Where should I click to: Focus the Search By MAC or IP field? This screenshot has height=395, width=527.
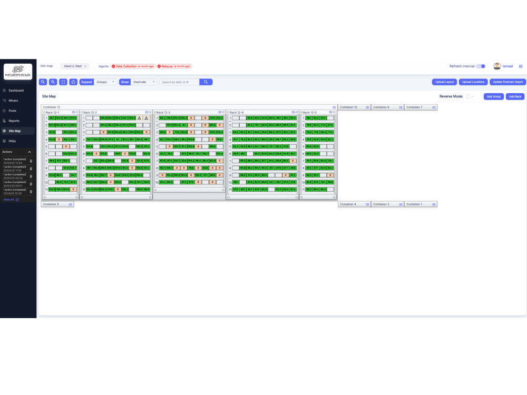coord(180,82)
